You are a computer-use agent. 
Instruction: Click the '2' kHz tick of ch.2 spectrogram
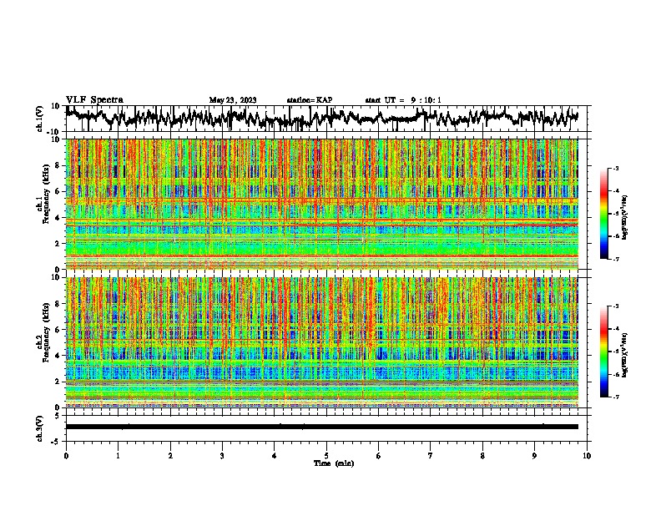pyautogui.click(x=58, y=382)
